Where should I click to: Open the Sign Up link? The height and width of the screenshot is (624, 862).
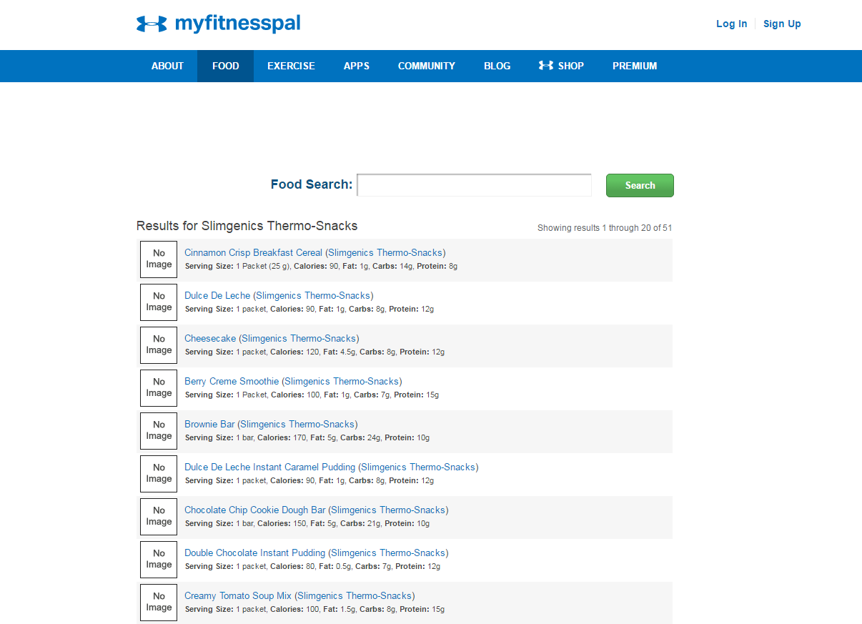(x=782, y=24)
